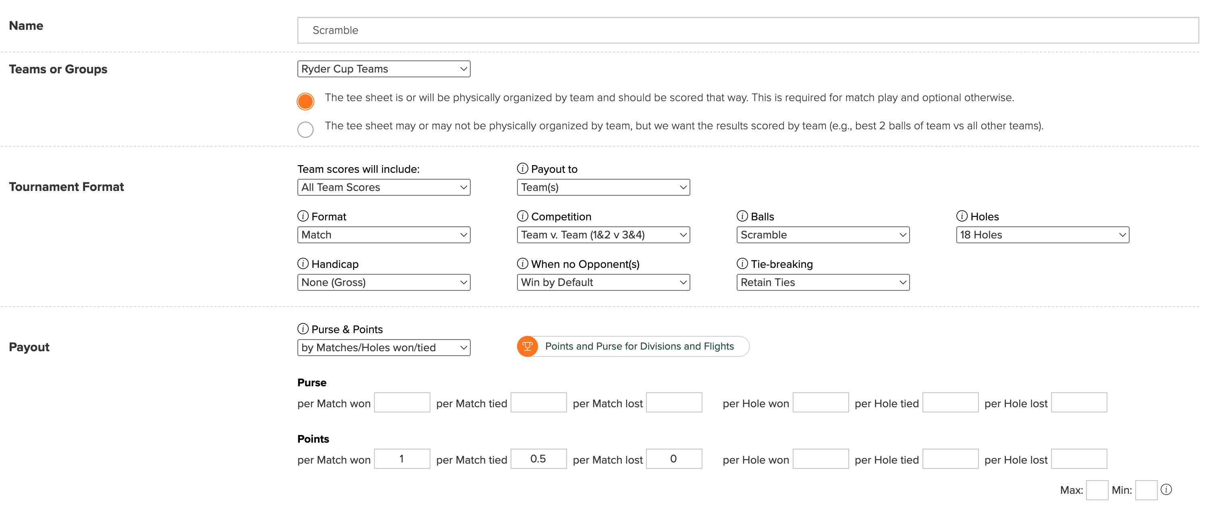Click Purse per Match won field

coord(402,402)
